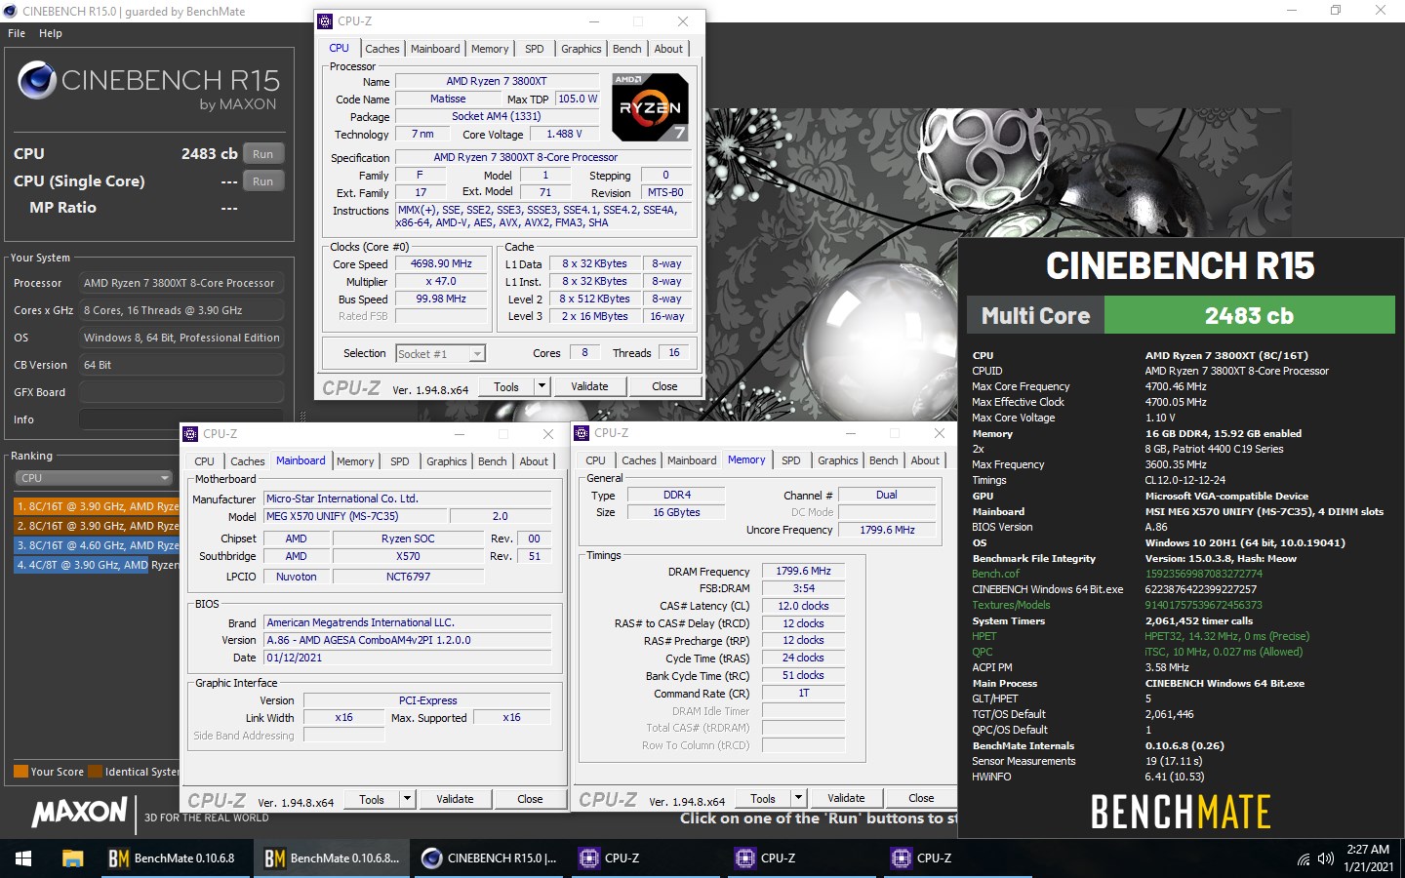
Task: Click Close in Mainboard CPU-Z window
Action: [x=530, y=799]
